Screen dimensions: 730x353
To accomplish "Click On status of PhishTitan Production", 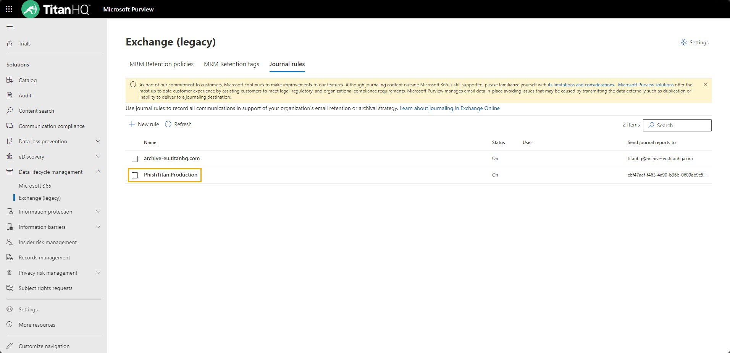I will tap(495, 175).
